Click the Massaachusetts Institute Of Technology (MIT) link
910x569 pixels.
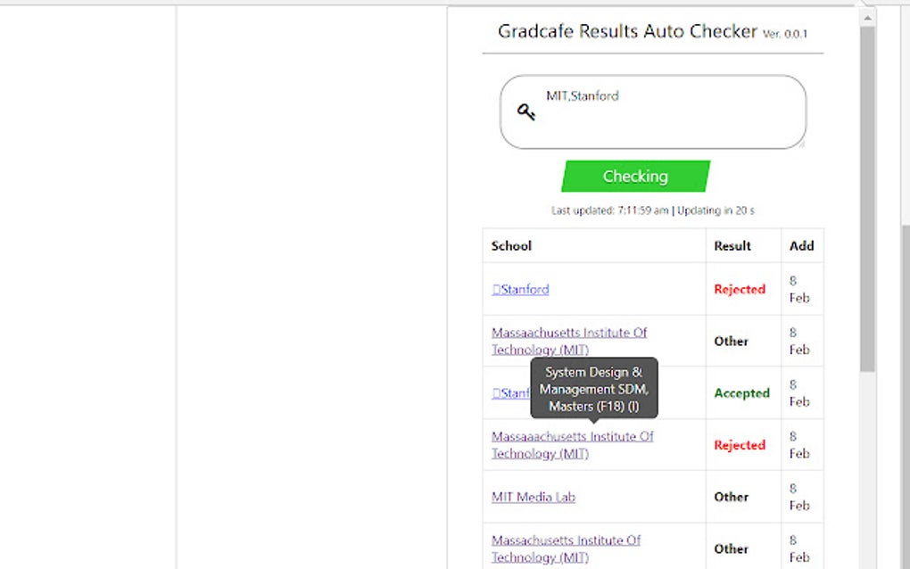click(x=569, y=341)
